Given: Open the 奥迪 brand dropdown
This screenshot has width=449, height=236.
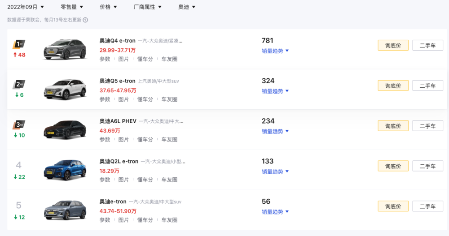Looking at the screenshot, I should tap(187, 7).
